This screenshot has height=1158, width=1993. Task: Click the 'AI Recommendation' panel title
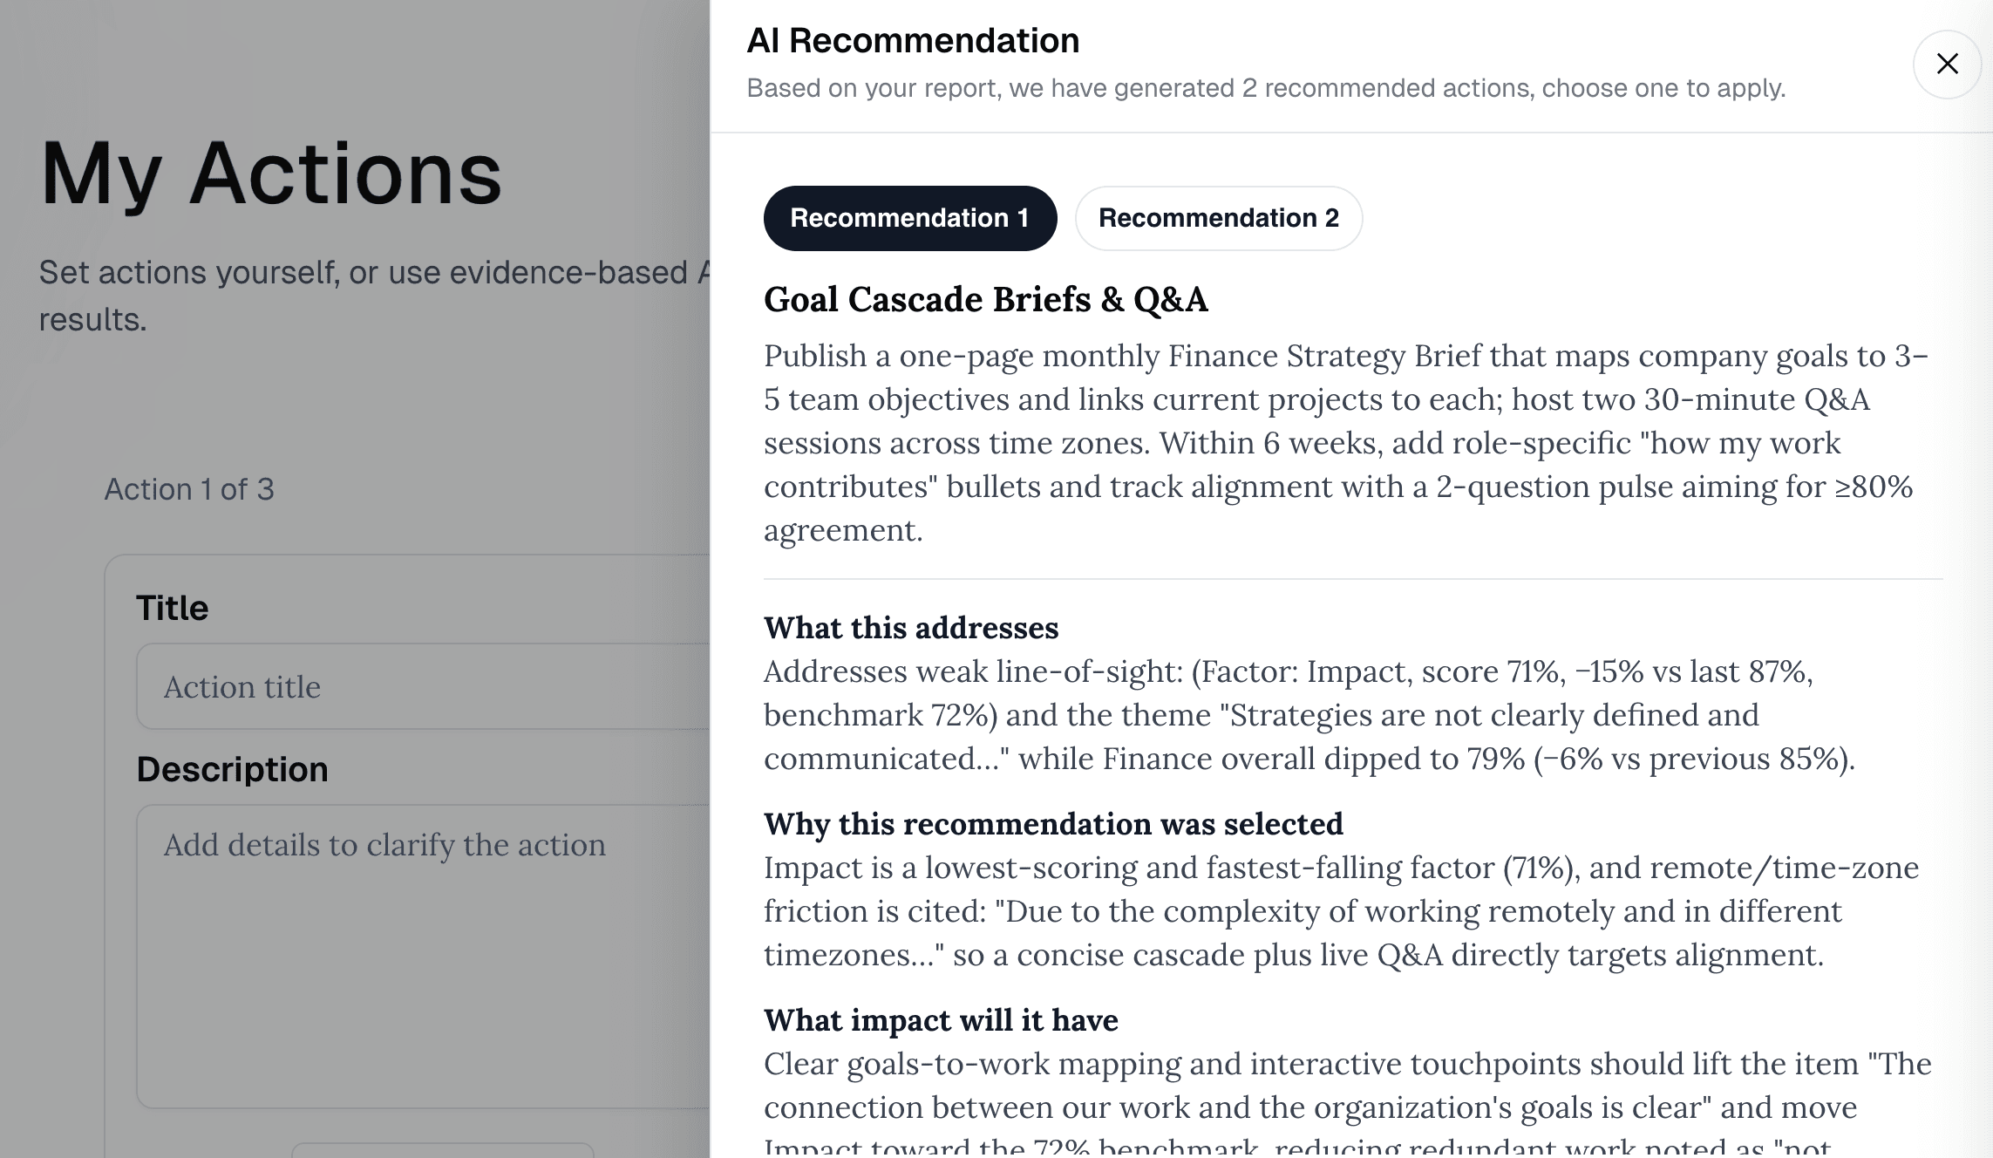tap(913, 41)
